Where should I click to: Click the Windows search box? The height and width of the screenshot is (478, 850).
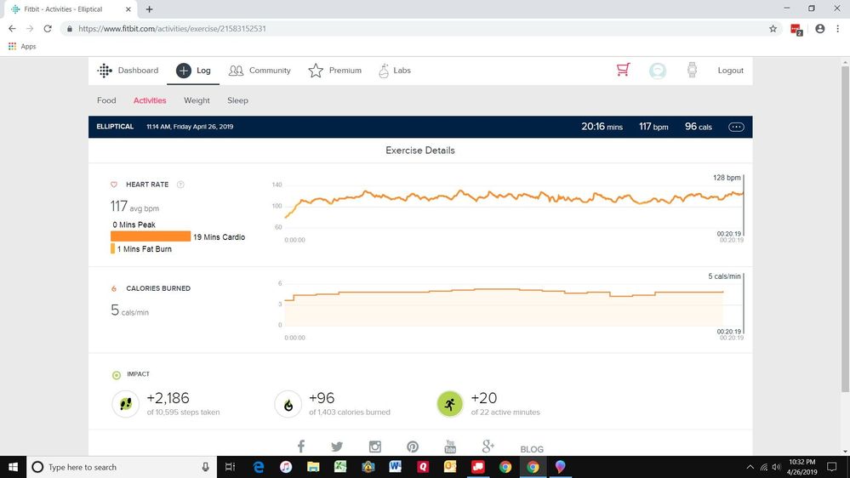121,467
